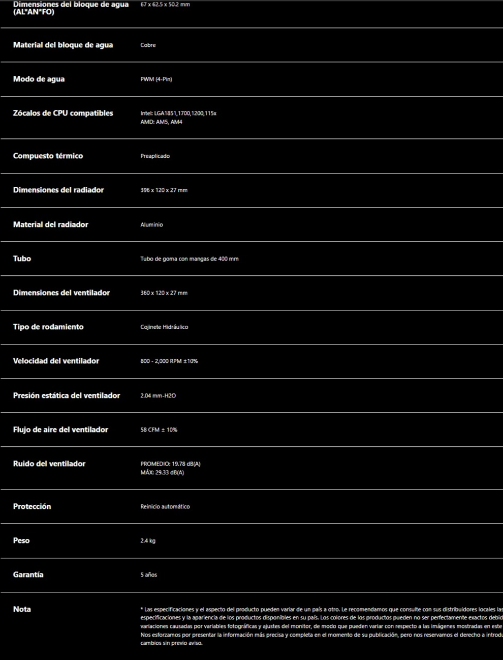Click the 'Zócalos de CPU compatibles' heading

(63, 113)
